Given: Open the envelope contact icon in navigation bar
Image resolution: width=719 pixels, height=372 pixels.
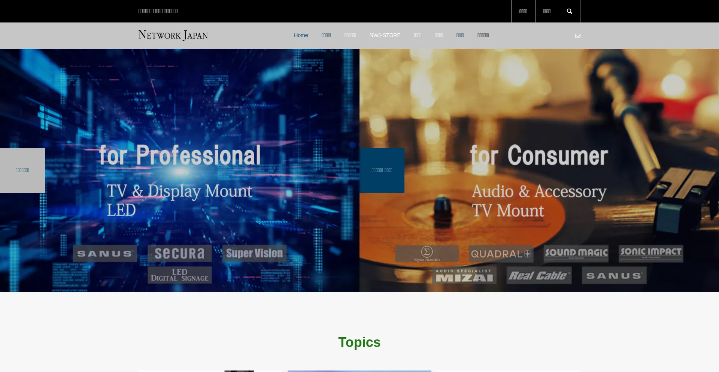Looking at the screenshot, I should [x=578, y=36].
